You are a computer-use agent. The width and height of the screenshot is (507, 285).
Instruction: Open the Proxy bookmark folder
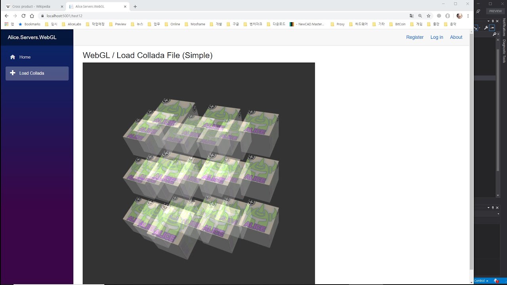[337, 24]
